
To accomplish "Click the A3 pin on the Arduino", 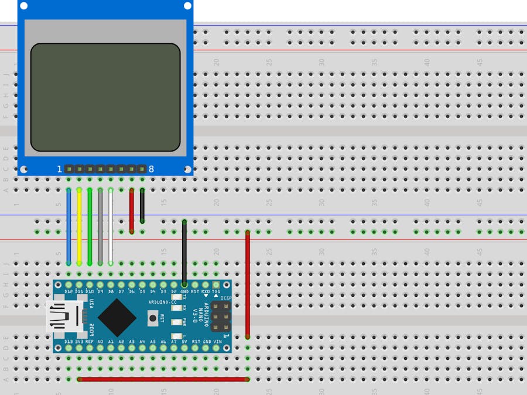I will pos(132,348).
